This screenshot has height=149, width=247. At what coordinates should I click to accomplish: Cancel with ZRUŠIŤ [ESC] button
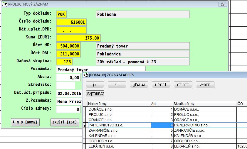tap(65, 122)
